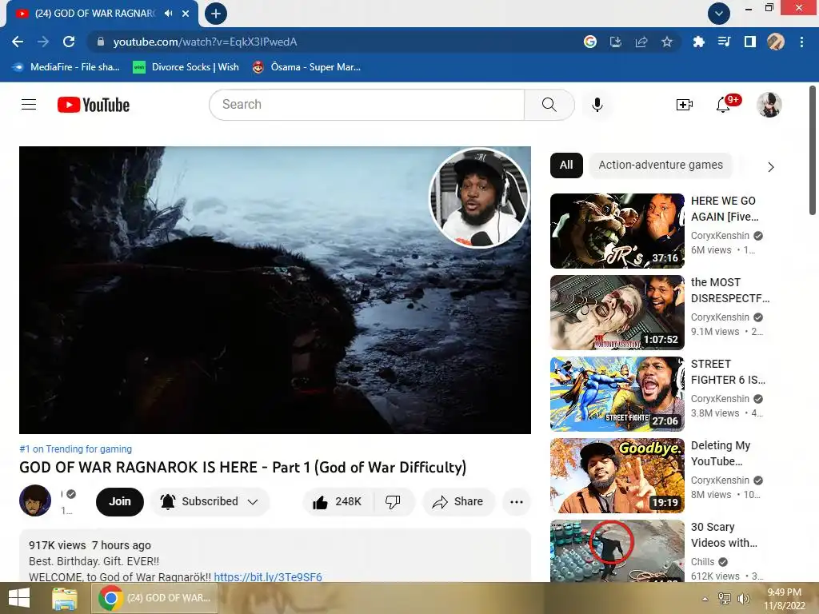Open Divorce Socks Wish bookmark
This screenshot has width=819, height=614.
pyautogui.click(x=186, y=67)
